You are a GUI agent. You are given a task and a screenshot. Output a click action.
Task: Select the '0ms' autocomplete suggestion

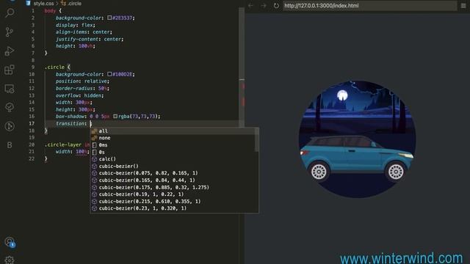(x=173, y=145)
